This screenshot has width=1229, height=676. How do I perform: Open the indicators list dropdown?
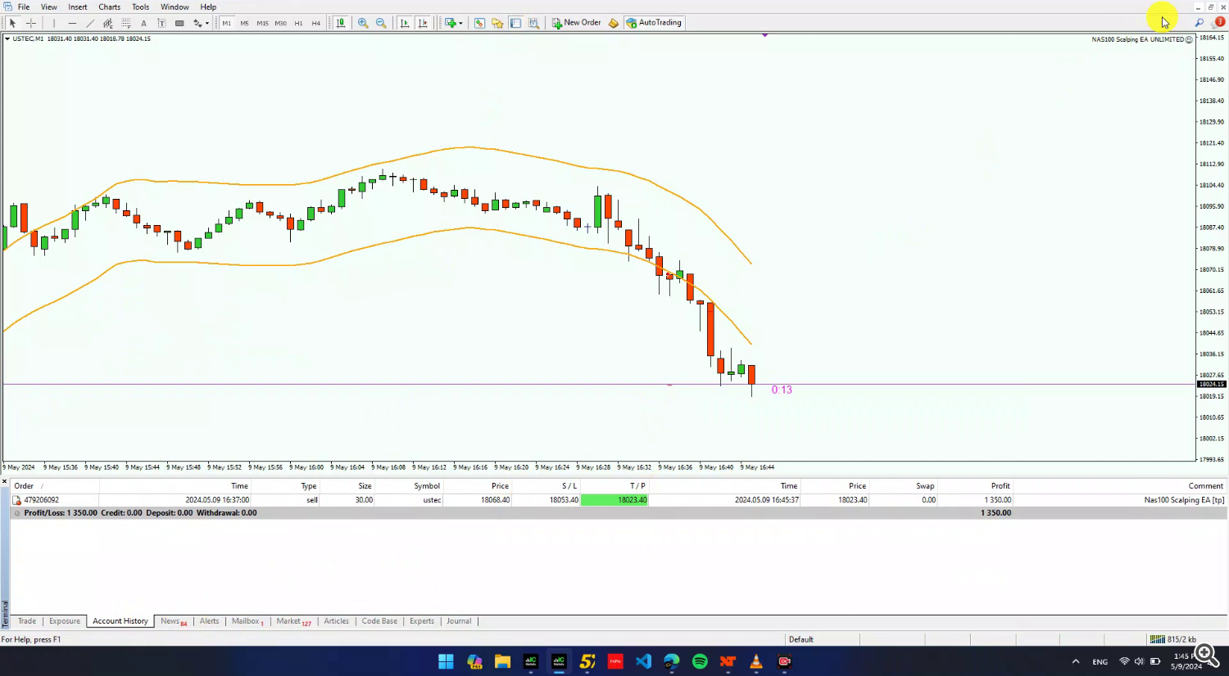tap(453, 23)
